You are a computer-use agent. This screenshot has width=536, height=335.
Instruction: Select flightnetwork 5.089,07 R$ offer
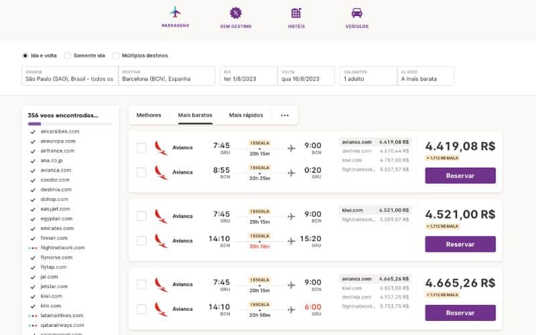[375, 220]
